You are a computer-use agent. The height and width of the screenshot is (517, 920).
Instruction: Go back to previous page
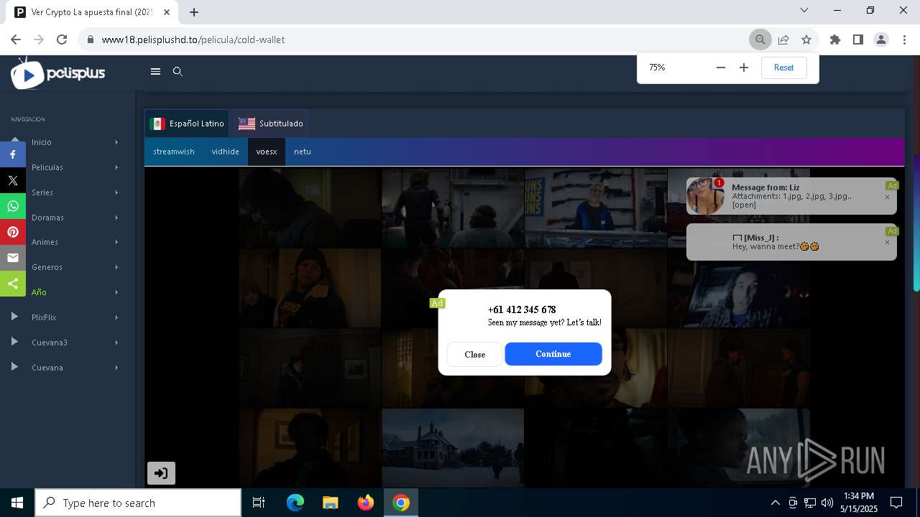pos(16,39)
